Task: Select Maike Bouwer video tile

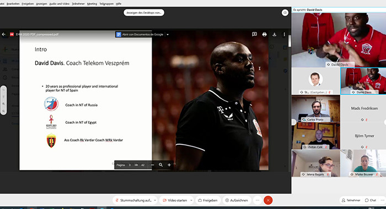Action: [x=363, y=163]
